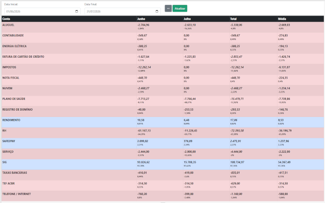
Task: Click SIG Julho value 15.708,35
Action: tap(190, 162)
